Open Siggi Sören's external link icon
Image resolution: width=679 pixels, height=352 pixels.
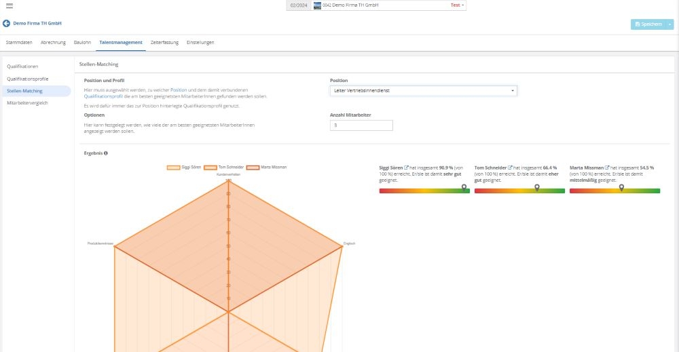pyautogui.click(x=406, y=168)
